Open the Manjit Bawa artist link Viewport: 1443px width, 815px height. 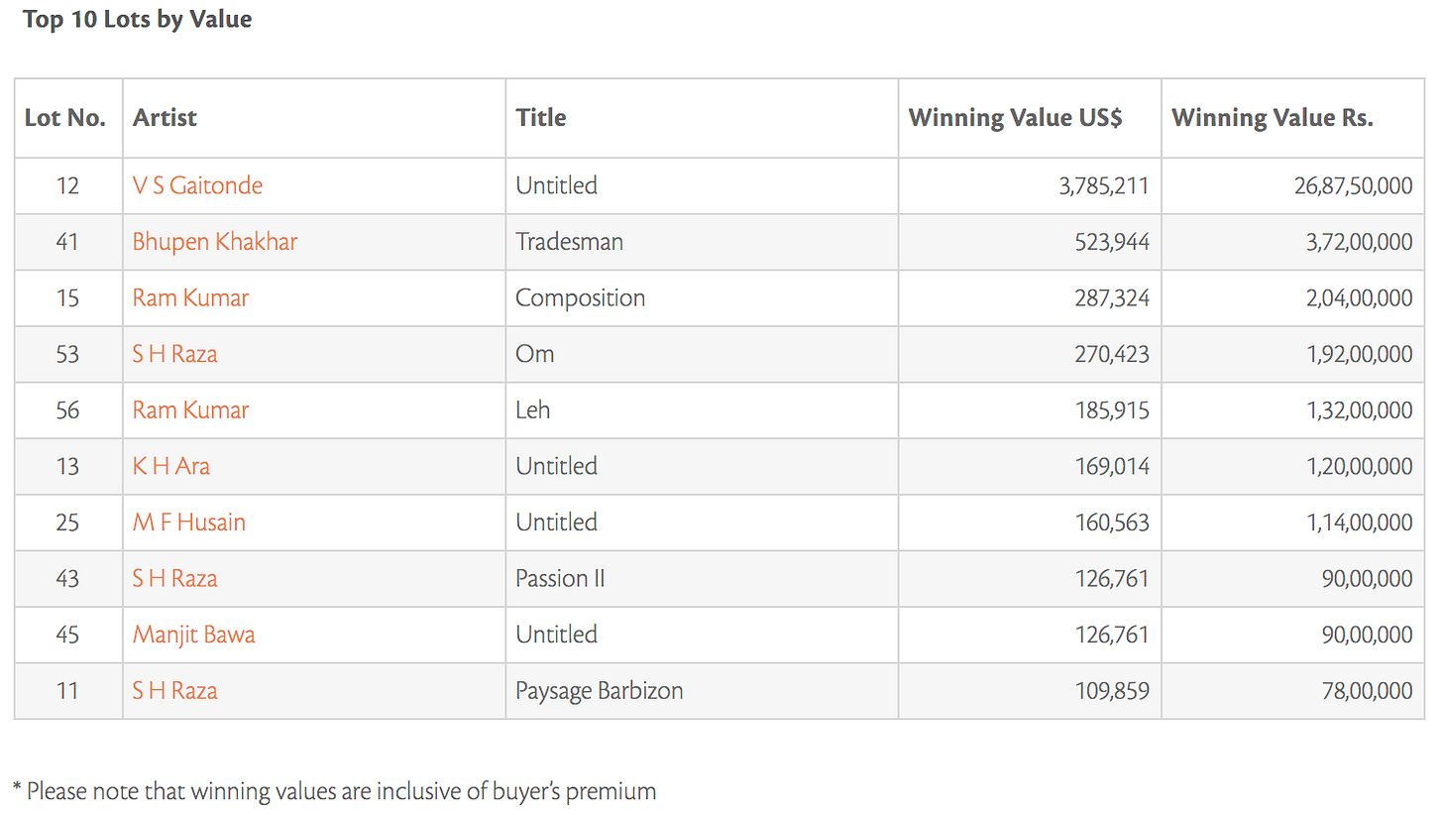[x=194, y=635]
